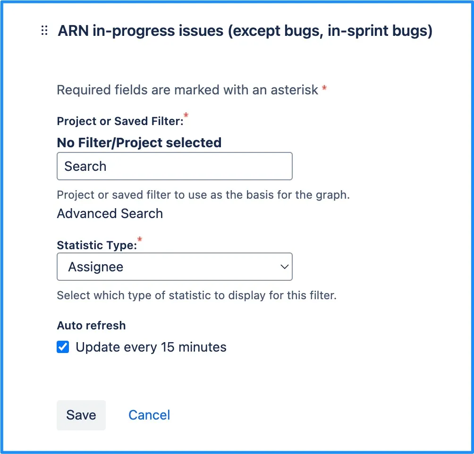The image size is (474, 454).
Task: Focus the Search filter input field
Action: [x=174, y=166]
